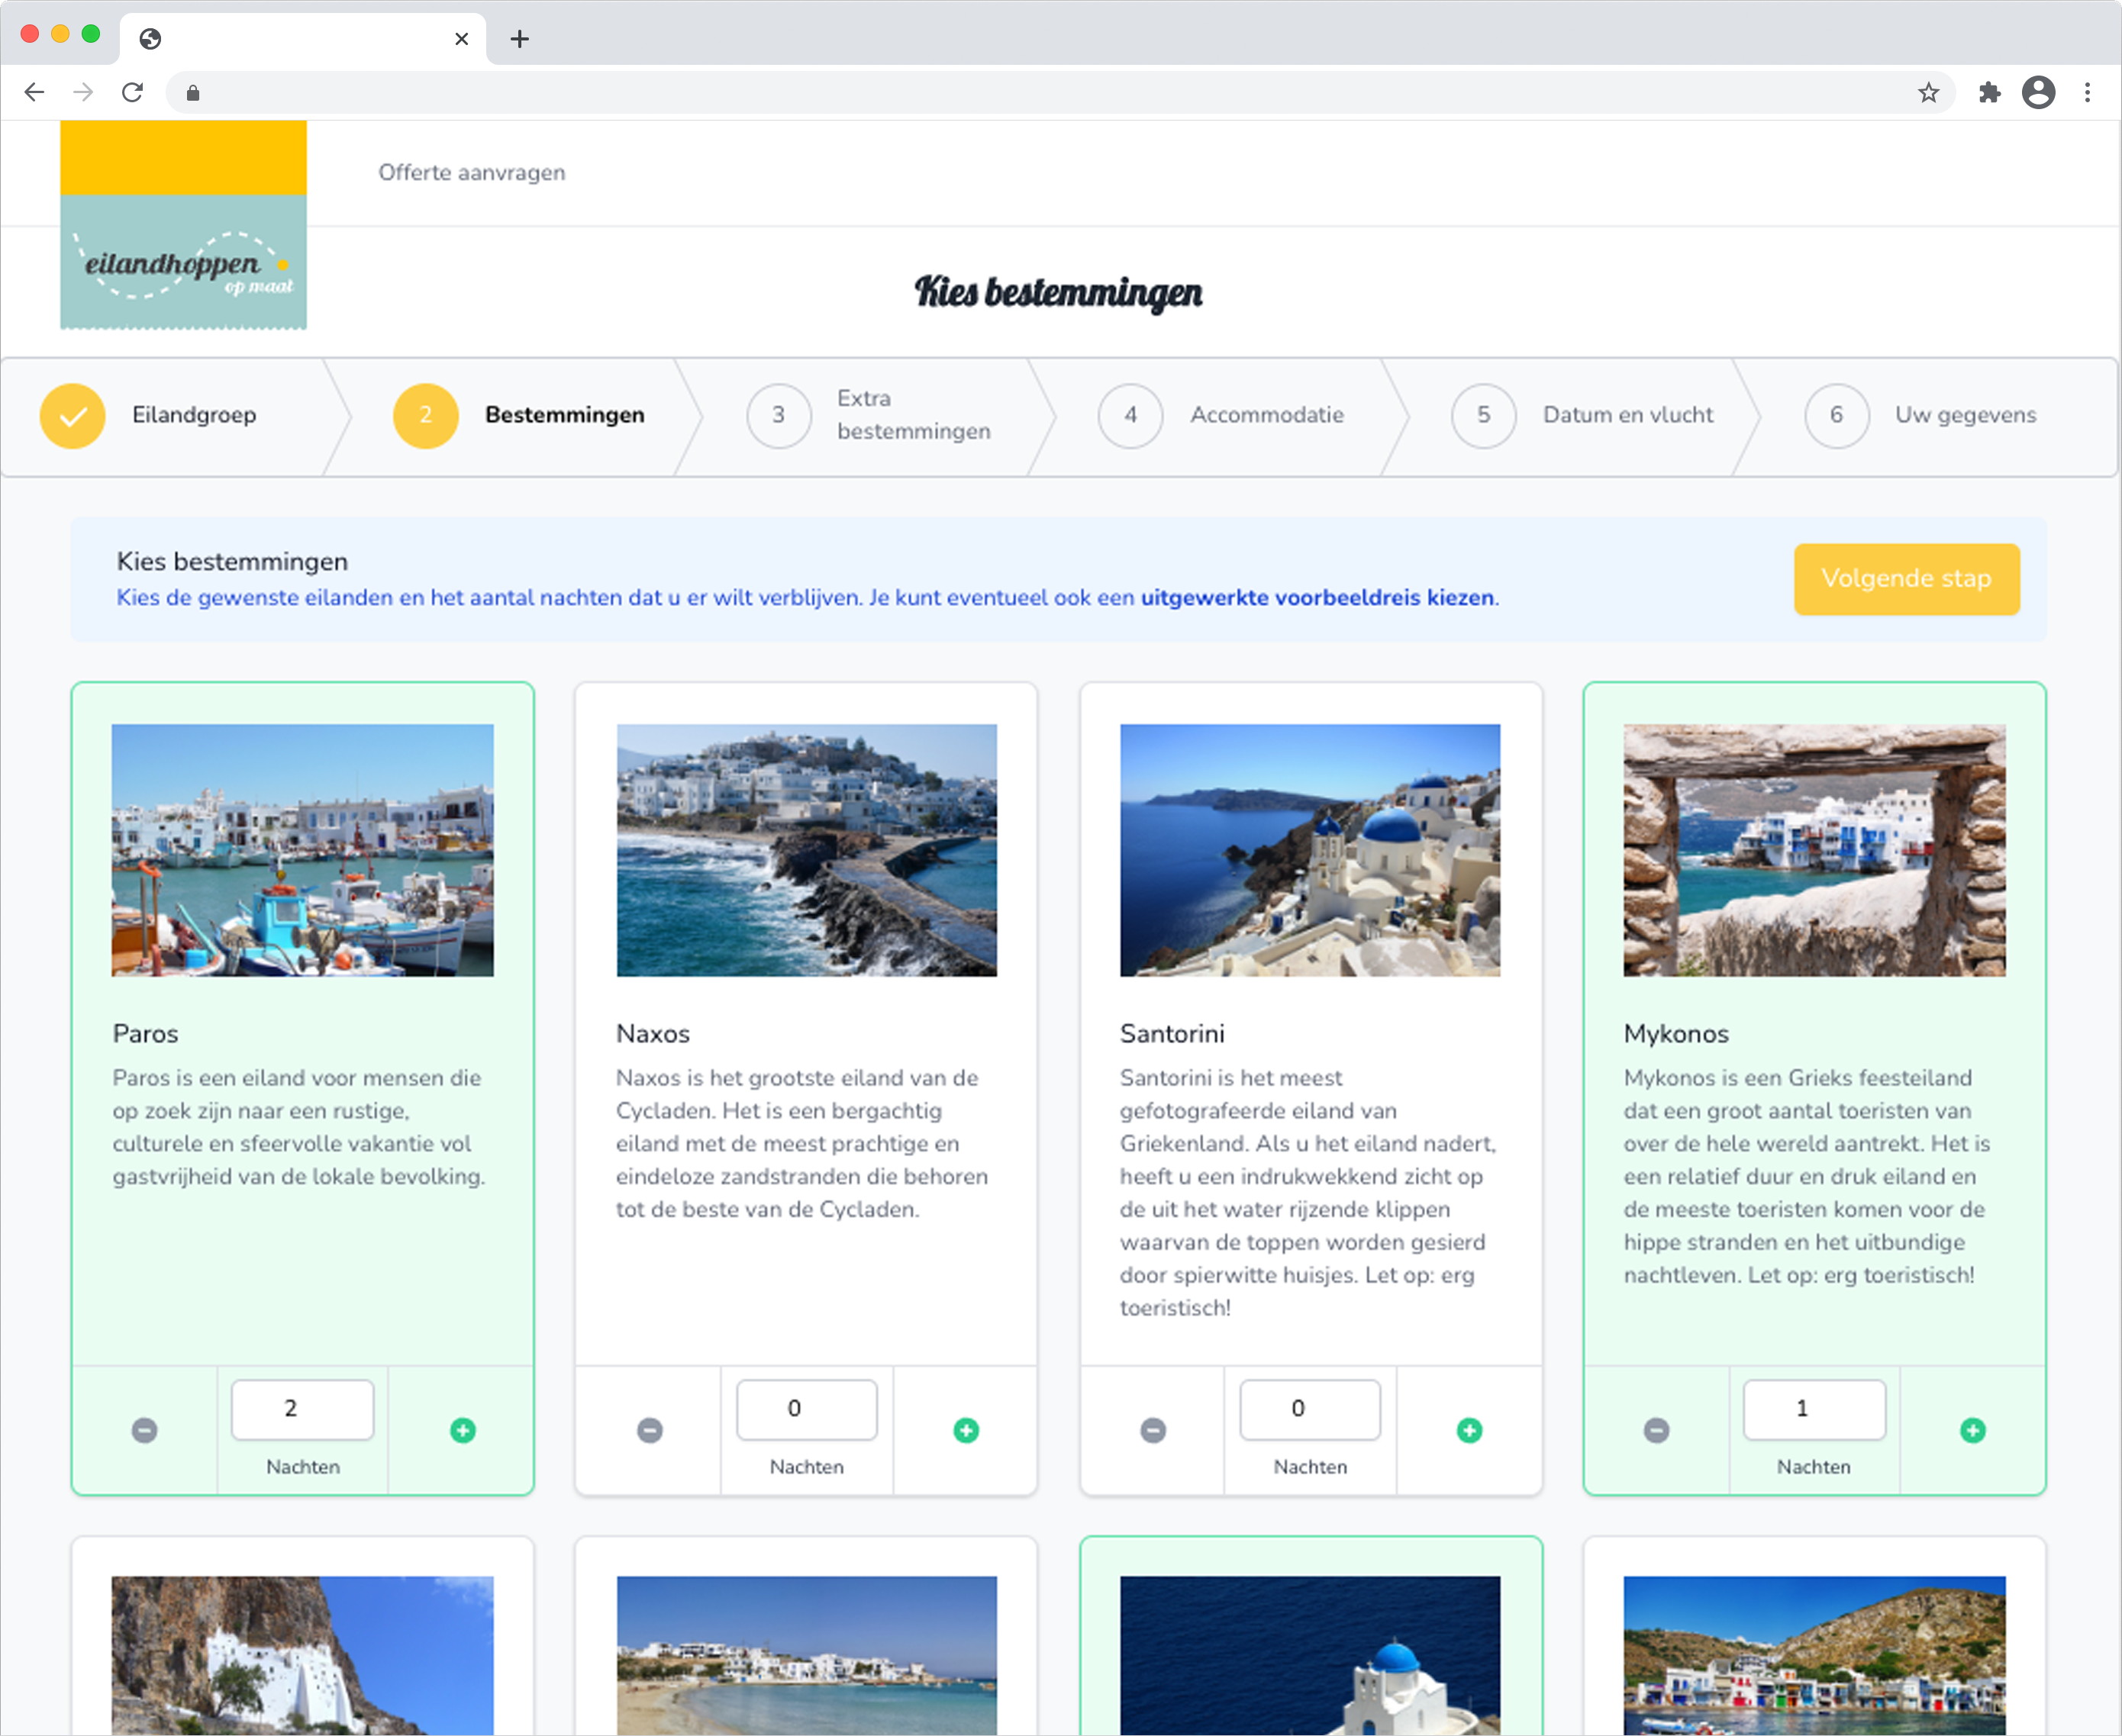Focus the Santorini Nachten number field
The height and width of the screenshot is (1736, 2122).
1310,1409
